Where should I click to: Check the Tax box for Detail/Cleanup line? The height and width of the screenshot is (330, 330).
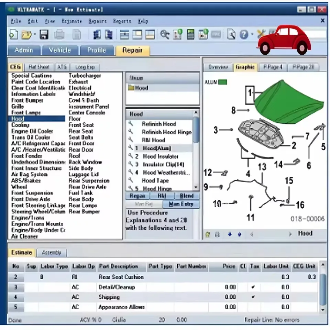click(254, 286)
